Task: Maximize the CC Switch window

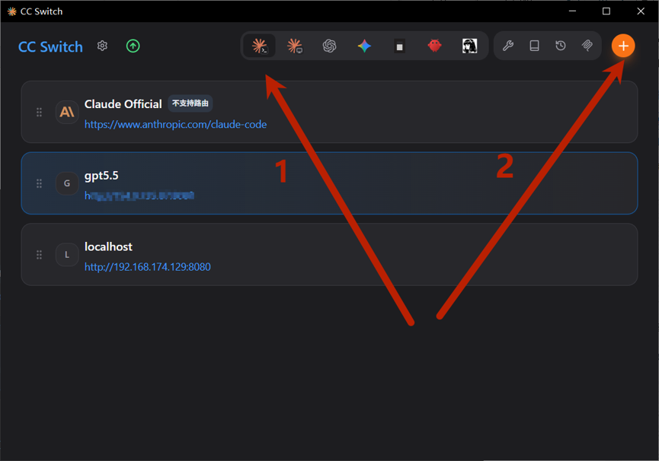Action: (606, 11)
